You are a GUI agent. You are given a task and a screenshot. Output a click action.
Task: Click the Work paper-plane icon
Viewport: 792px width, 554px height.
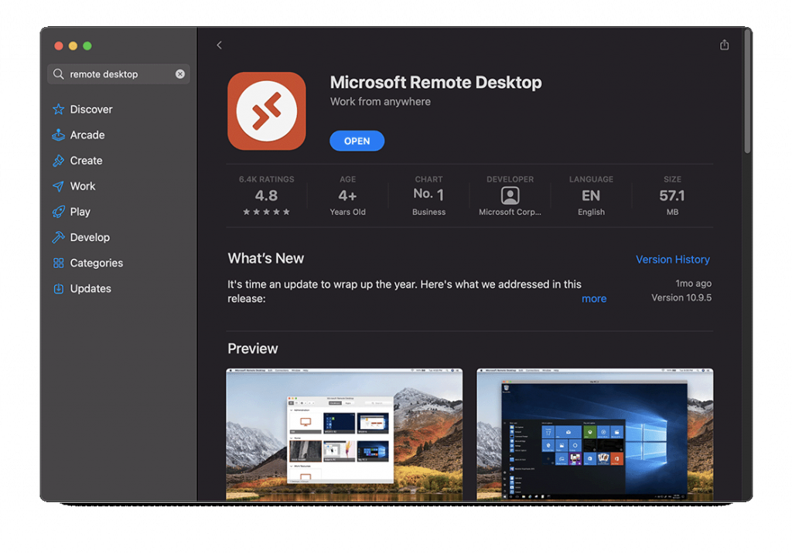pos(59,186)
